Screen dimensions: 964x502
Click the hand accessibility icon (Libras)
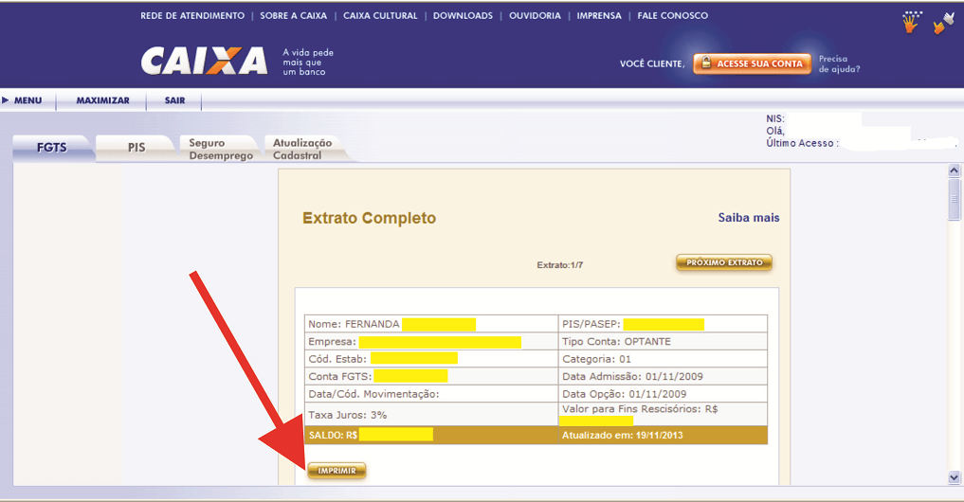click(911, 22)
